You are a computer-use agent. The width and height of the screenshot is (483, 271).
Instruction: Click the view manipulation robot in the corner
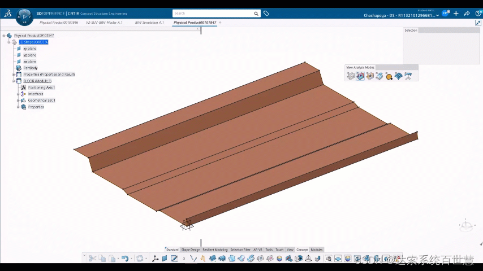point(466,225)
